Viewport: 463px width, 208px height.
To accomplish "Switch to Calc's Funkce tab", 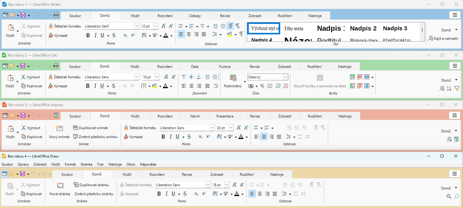I will 225,67.
